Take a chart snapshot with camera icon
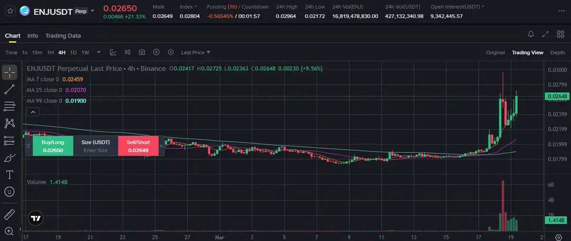Image resolution: width=571 pixels, height=241 pixels. click(142, 52)
